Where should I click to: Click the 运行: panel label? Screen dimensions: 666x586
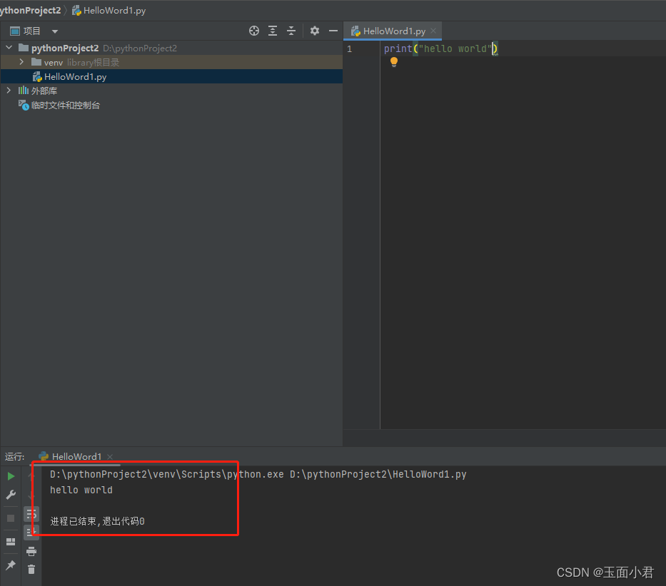point(15,456)
